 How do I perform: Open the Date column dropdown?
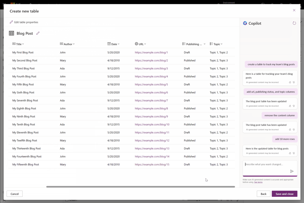click(118, 44)
